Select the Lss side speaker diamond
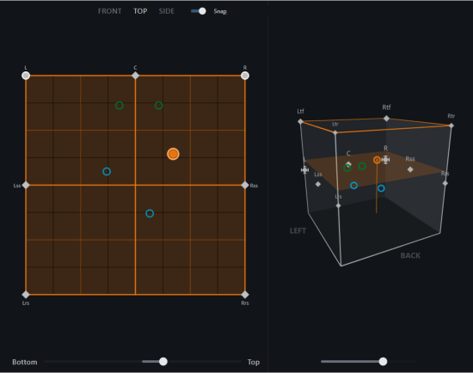Screen dimensions: 473x373 tap(26, 185)
